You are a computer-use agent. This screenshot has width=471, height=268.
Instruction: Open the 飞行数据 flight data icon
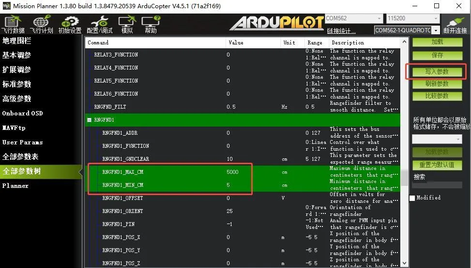click(x=13, y=24)
